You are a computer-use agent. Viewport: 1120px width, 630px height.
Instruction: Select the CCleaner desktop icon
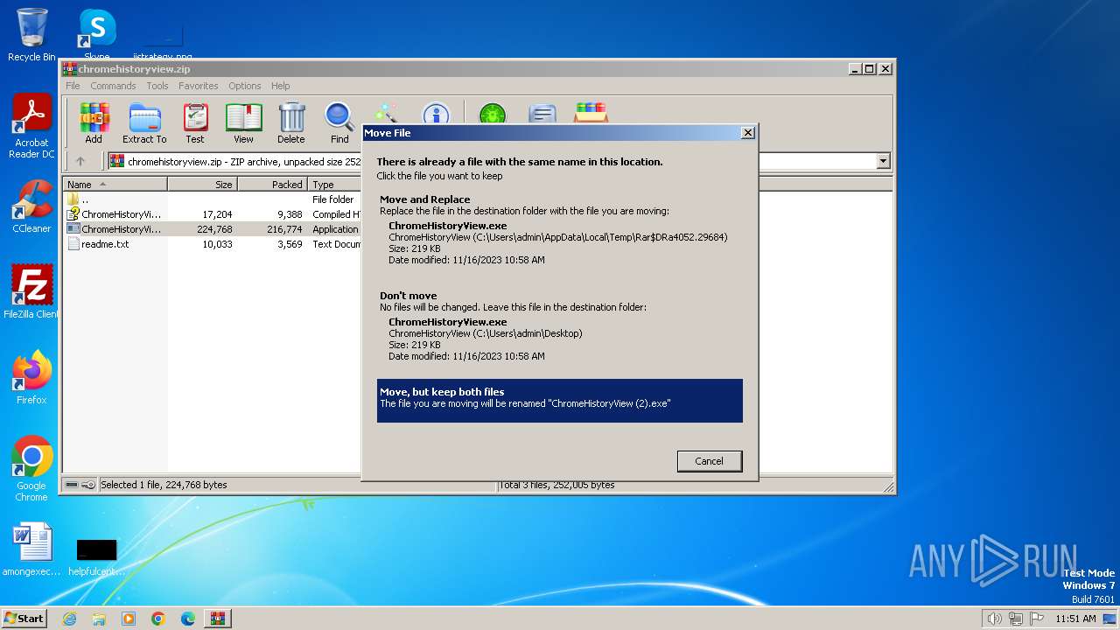click(31, 206)
